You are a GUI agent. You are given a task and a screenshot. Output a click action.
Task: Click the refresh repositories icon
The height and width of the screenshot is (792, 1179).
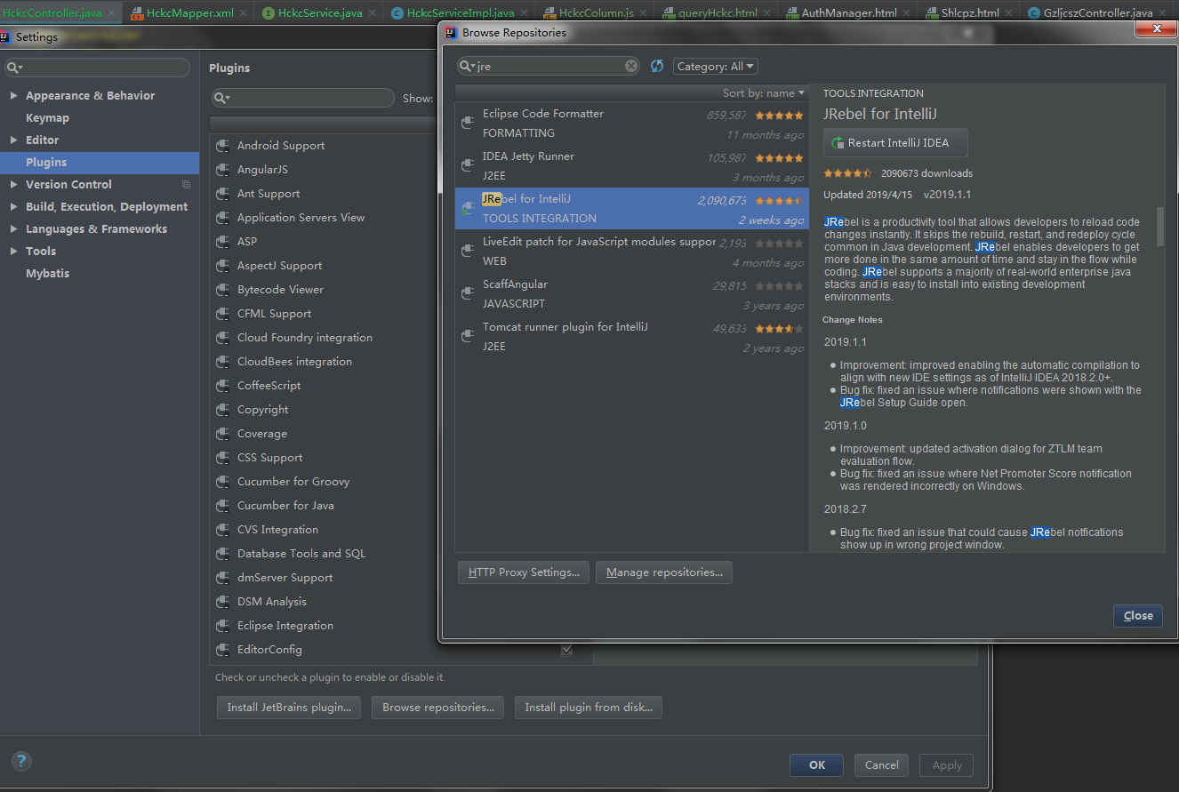tap(657, 66)
